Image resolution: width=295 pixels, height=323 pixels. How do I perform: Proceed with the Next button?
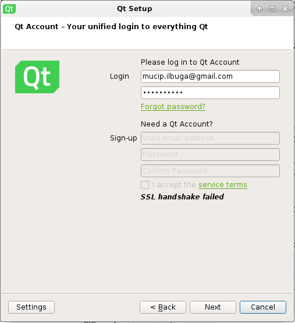pos(213,307)
